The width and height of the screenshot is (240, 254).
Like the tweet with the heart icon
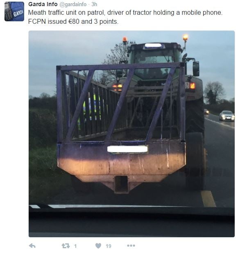(x=98, y=246)
